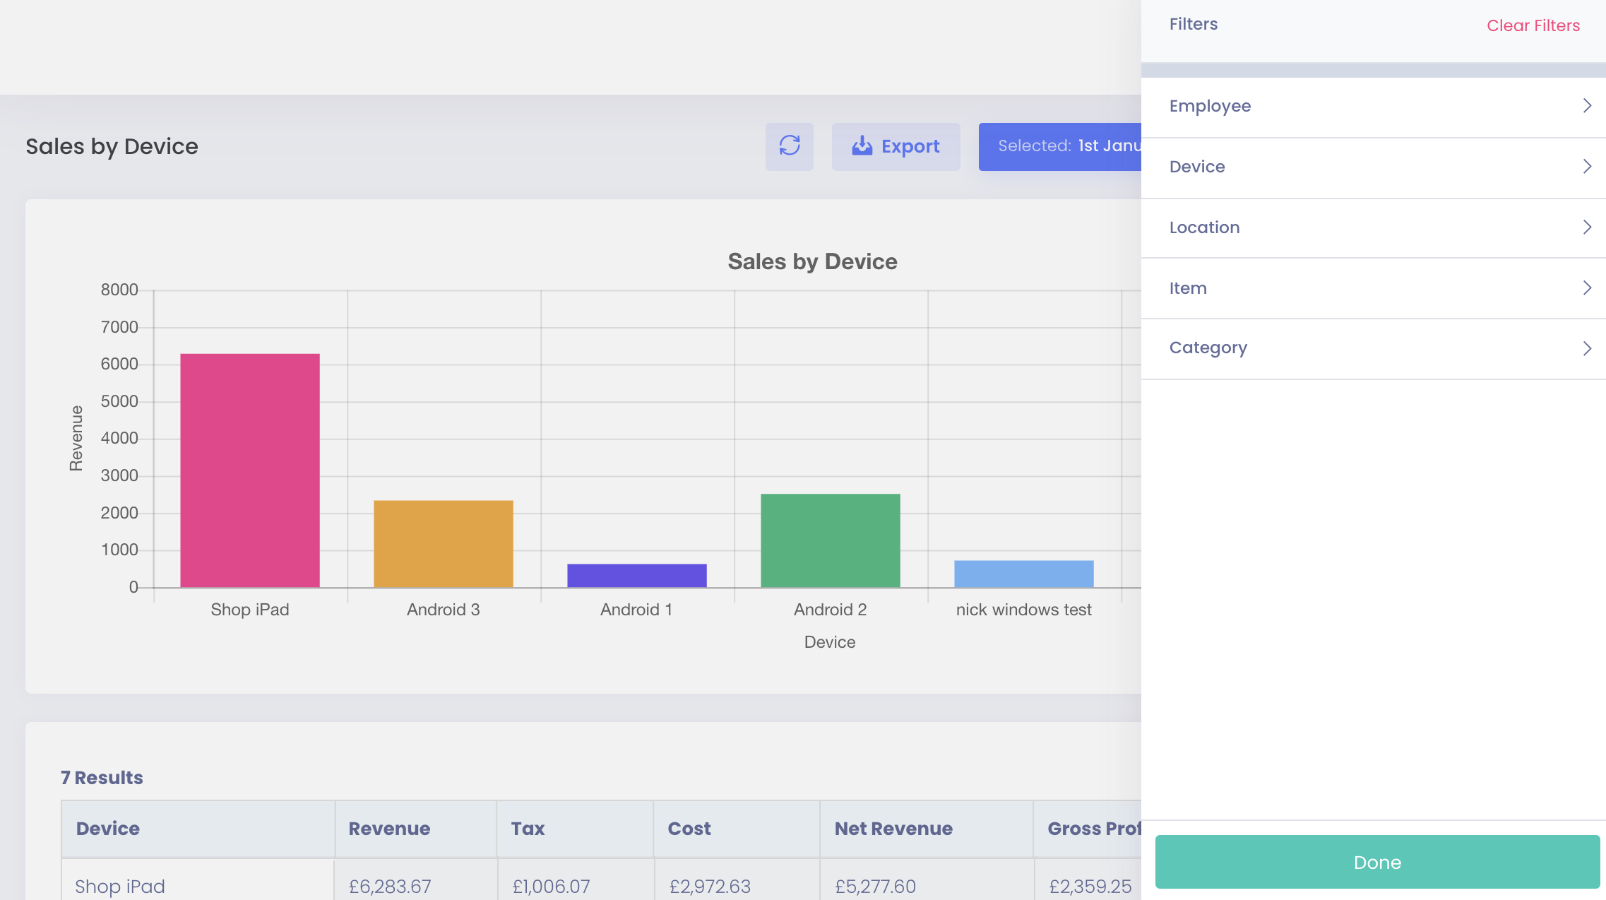
Task: Click the purple Android 1 bar
Action: tap(636, 575)
